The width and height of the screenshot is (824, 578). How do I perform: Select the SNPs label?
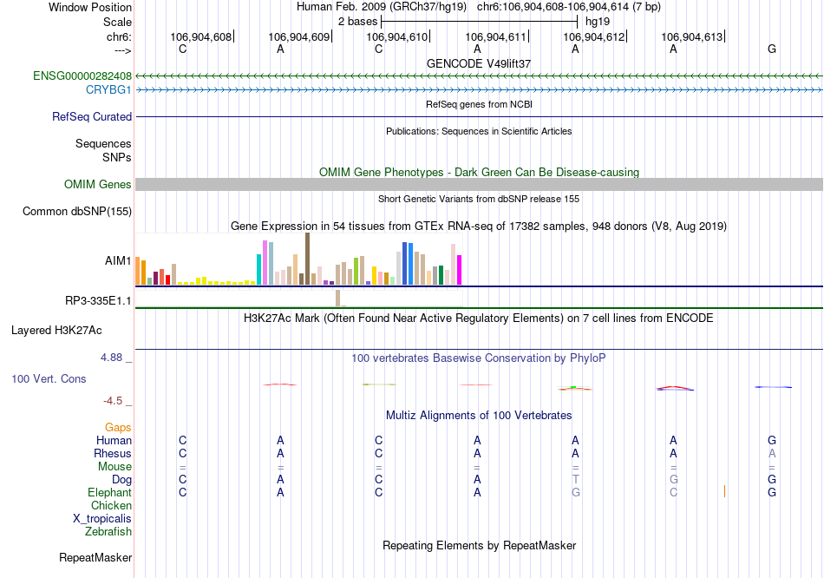[117, 157]
